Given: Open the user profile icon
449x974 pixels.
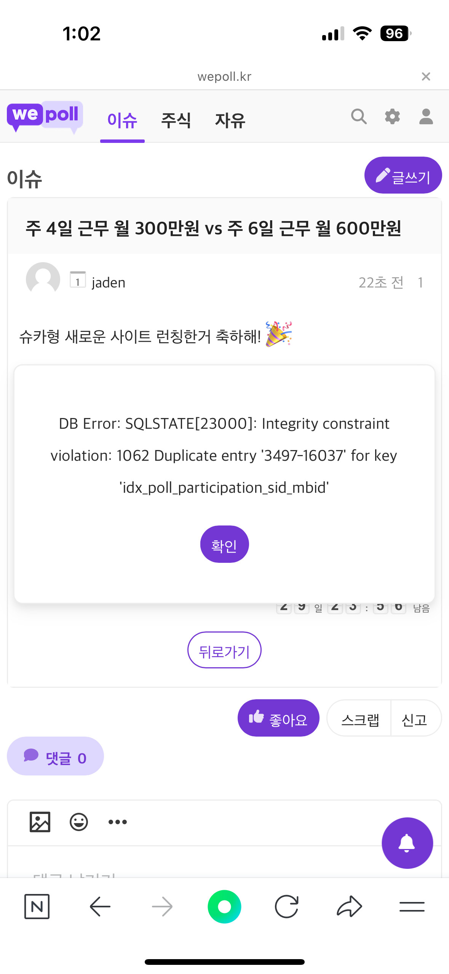Looking at the screenshot, I should (426, 117).
